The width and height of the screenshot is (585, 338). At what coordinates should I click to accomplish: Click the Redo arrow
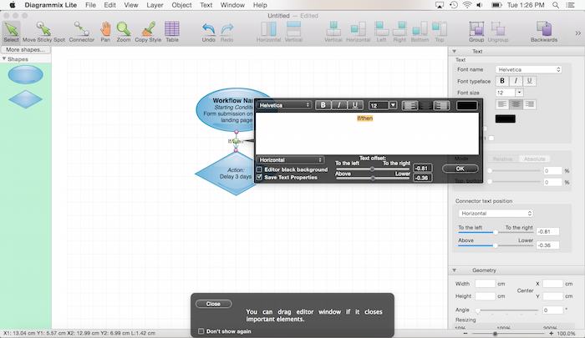[x=226, y=32]
